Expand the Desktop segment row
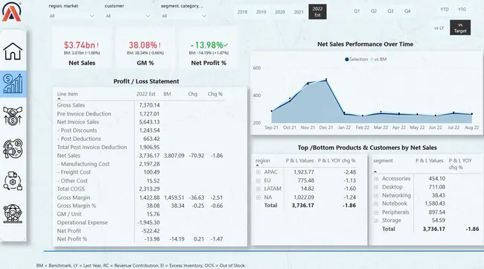Image resolution: width=484 pixels, height=269 pixels. click(376, 187)
